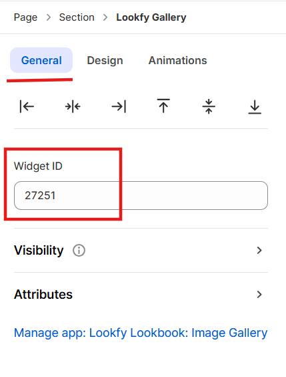Switch to the General tab
Image resolution: width=286 pixels, height=377 pixels.
[x=41, y=60]
